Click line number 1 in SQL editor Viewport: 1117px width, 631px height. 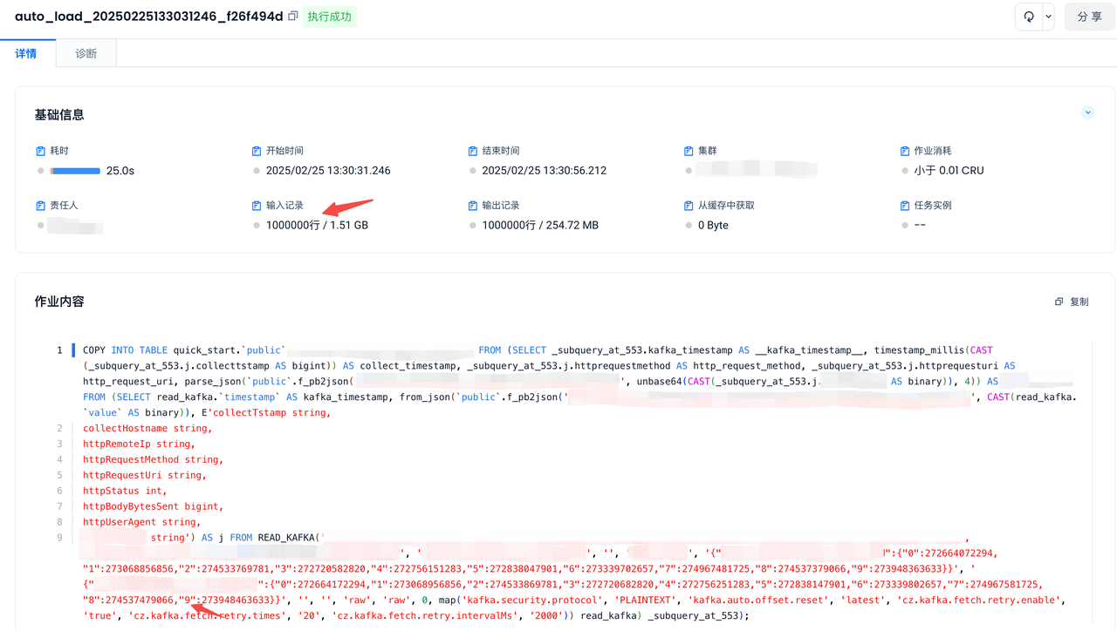[x=59, y=350]
